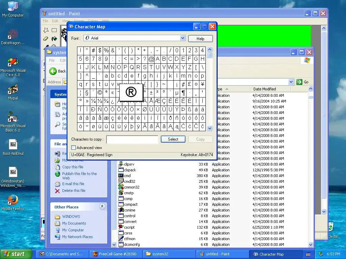Image resolution: width=346 pixels, height=259 pixels.
Task: Pick Fill With Color tool in Paint
Action: point(54,39)
